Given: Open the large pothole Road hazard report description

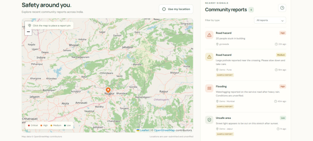Looking at the screenshot, I should pos(250,62).
